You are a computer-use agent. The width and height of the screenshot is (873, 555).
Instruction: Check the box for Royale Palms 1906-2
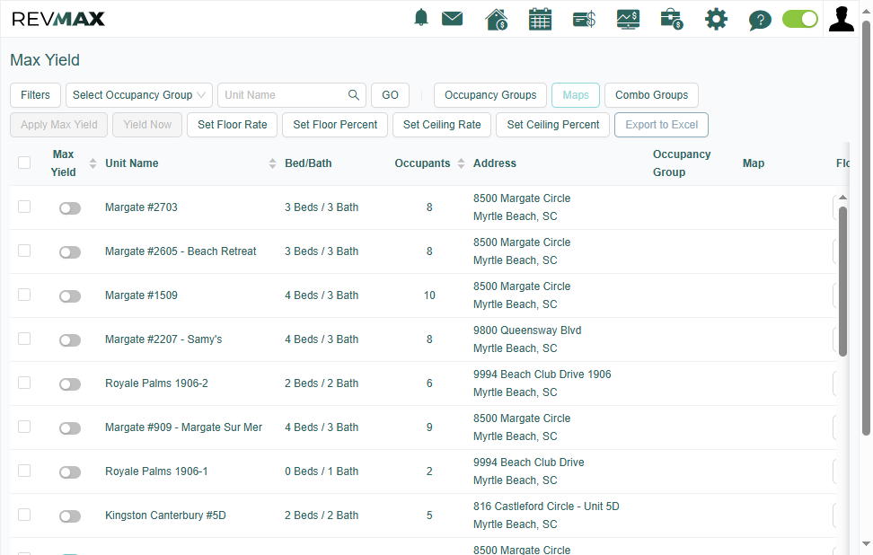pos(24,383)
